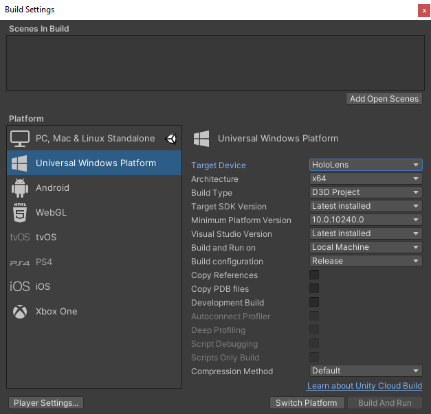431x414 pixels.
Task: Click the Visual Studio Version label
Action: pyautogui.click(x=232, y=234)
